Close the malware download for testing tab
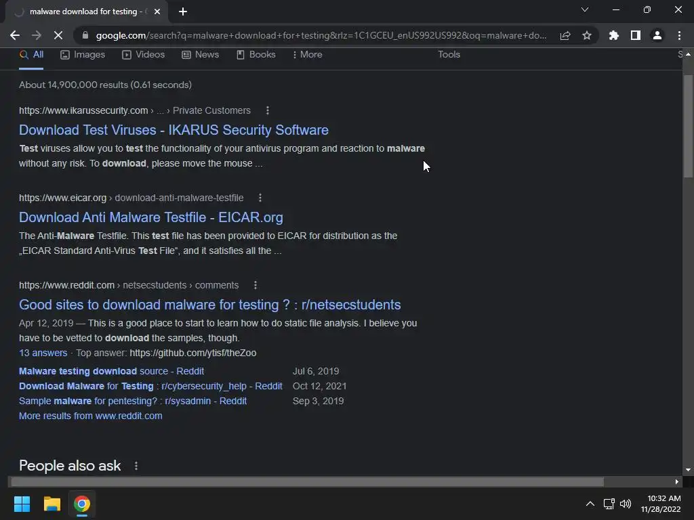This screenshot has width=694, height=520. [157, 12]
